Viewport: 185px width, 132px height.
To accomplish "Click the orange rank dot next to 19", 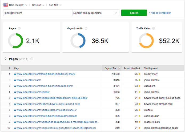I will tap(139, 122).
